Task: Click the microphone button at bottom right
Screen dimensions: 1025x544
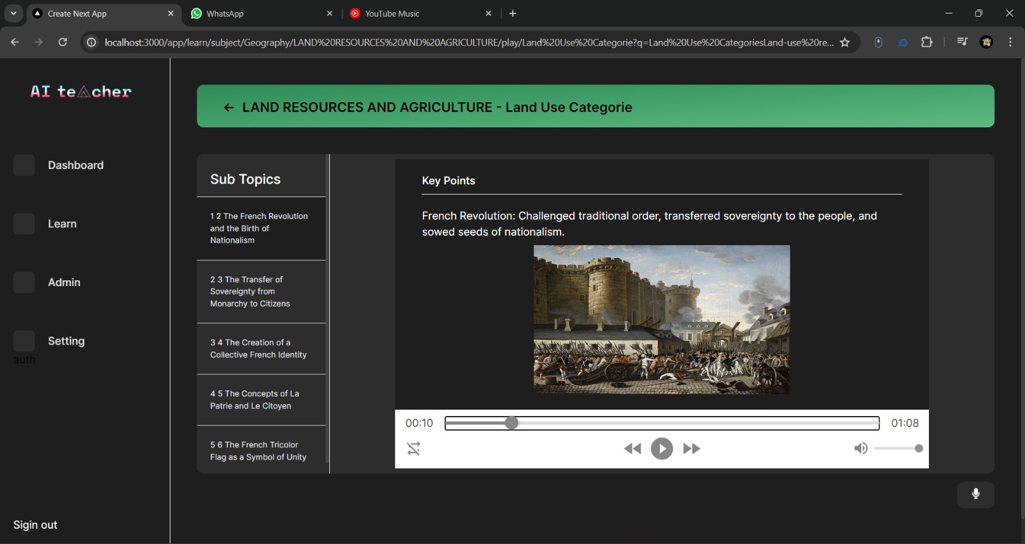Action: [975, 494]
